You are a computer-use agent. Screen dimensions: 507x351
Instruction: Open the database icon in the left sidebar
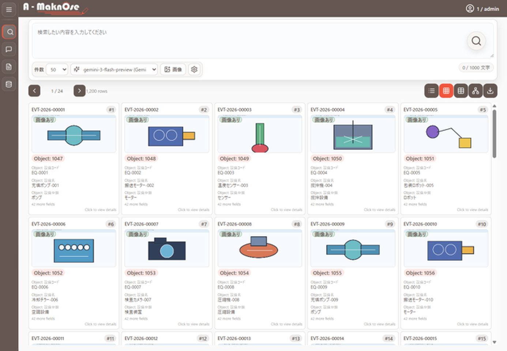(9, 84)
